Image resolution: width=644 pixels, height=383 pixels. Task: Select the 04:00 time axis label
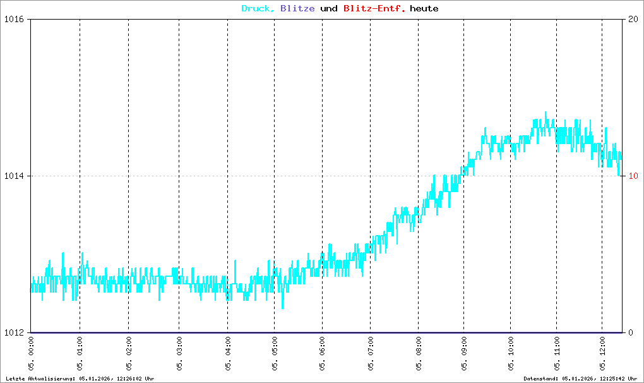pyautogui.click(x=227, y=354)
